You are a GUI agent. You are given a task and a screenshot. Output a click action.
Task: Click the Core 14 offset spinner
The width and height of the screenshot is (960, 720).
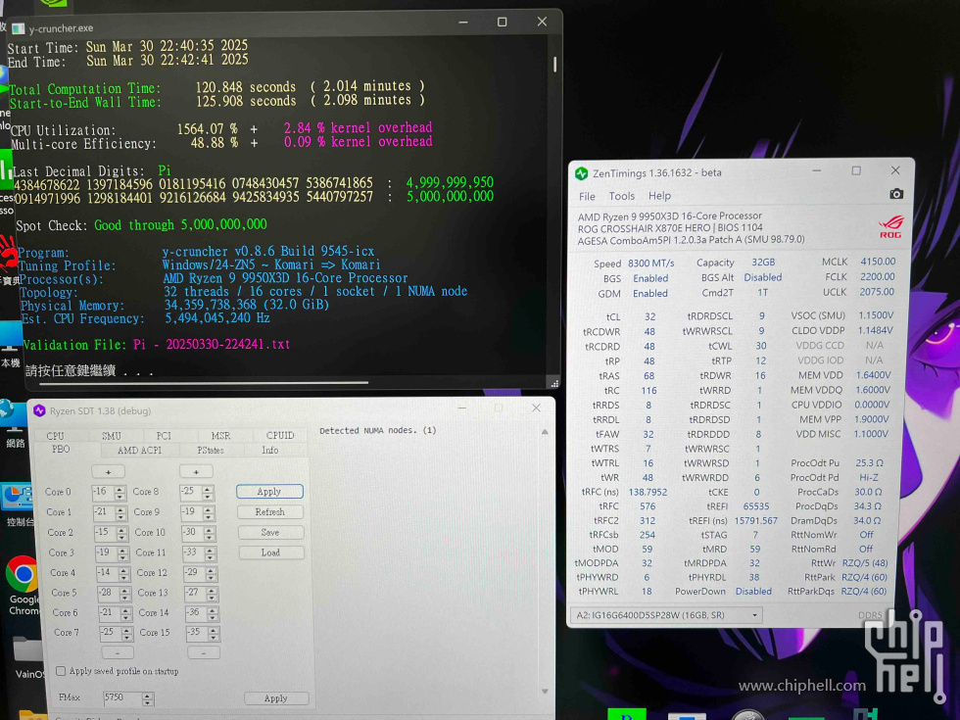203,613
